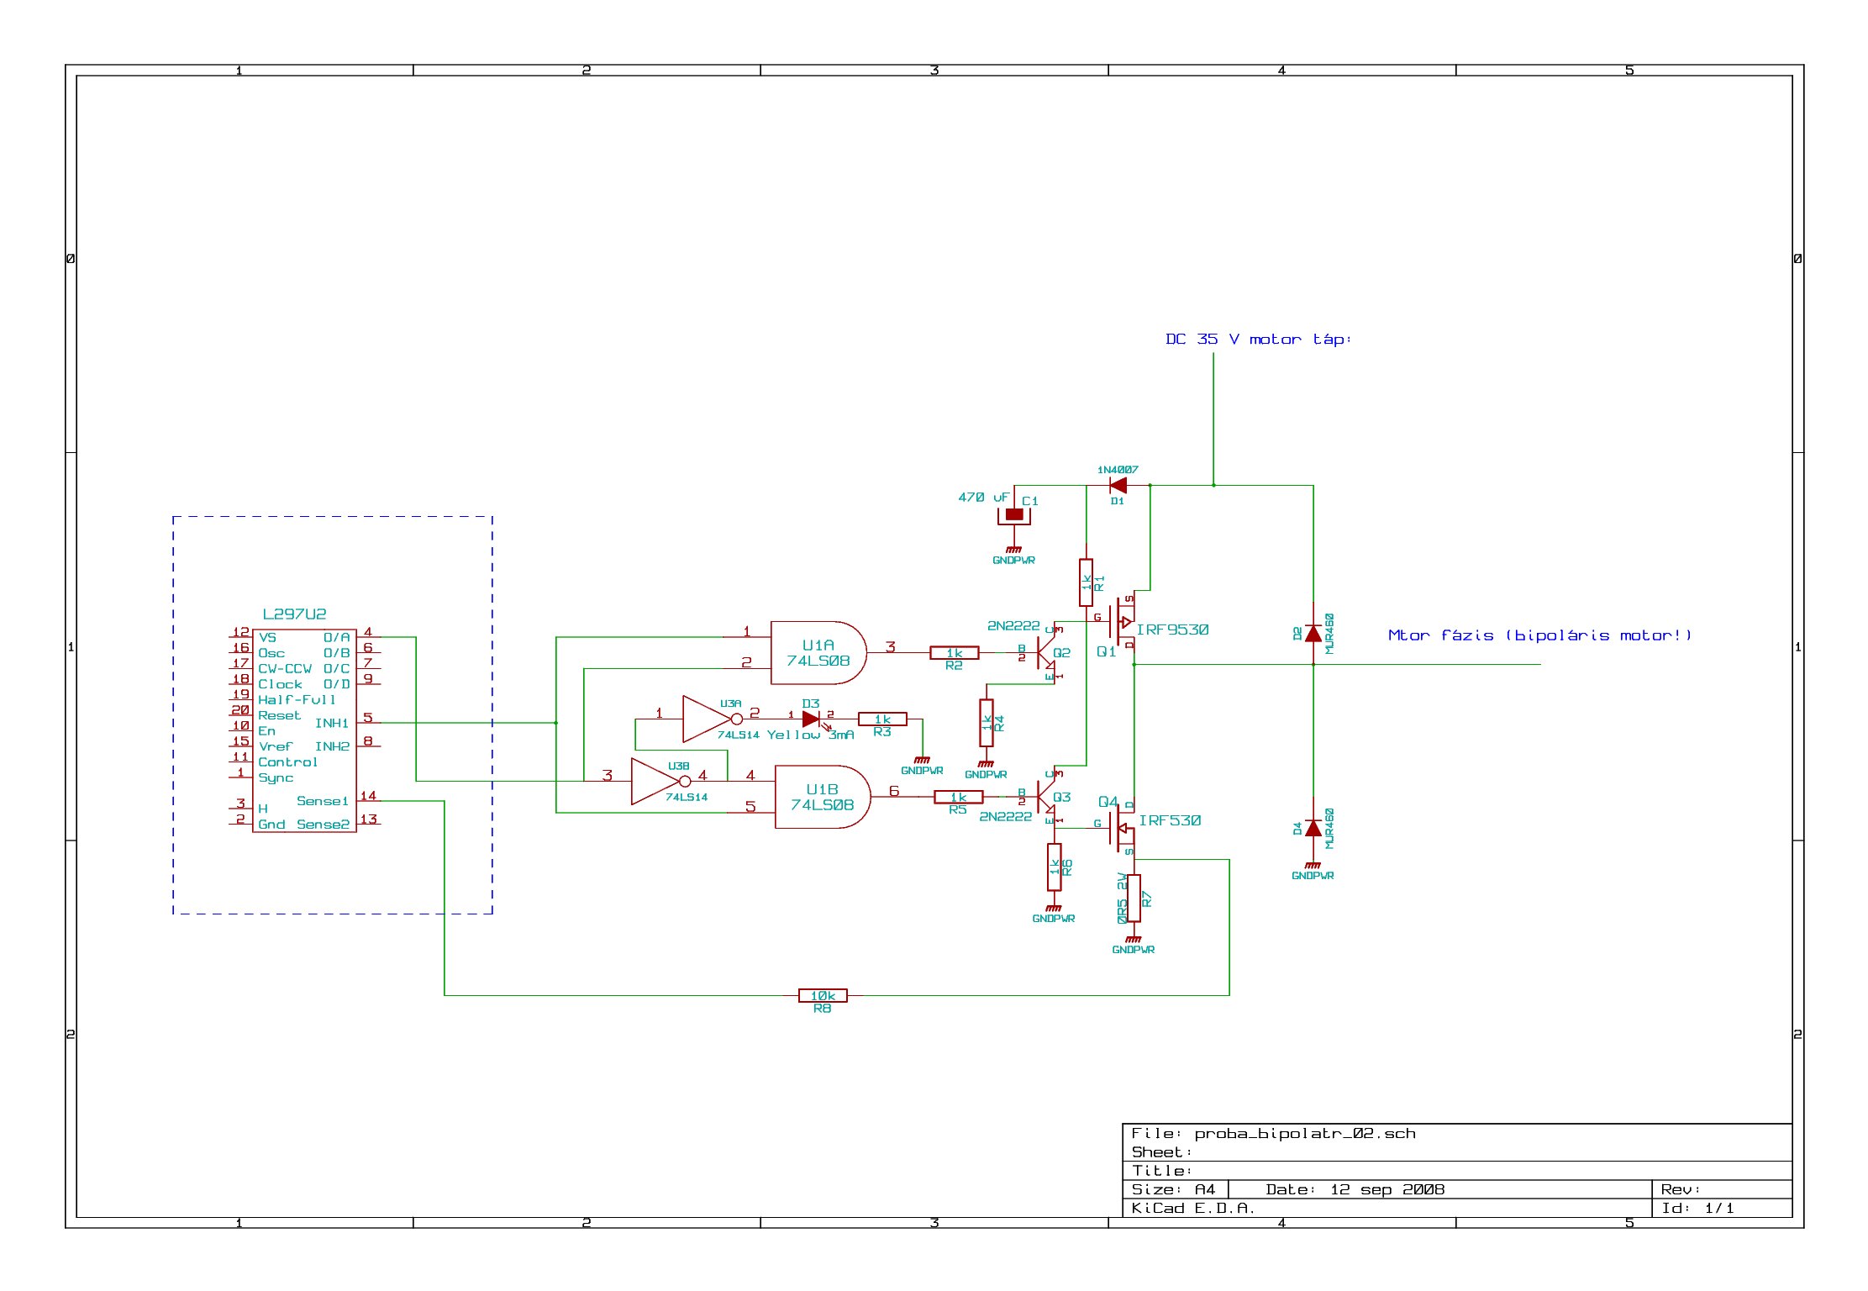Select the Q1 IRF9530 MOSFET symbol

point(1124,623)
